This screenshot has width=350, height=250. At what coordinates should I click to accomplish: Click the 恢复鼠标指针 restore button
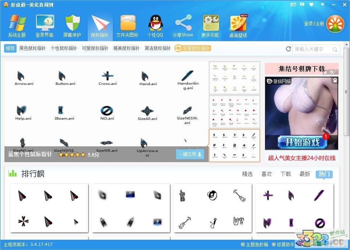point(193,48)
